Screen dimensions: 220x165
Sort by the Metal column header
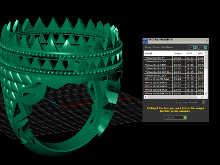[158, 53]
